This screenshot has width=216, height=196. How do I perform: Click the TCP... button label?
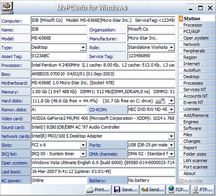(182, 190)
